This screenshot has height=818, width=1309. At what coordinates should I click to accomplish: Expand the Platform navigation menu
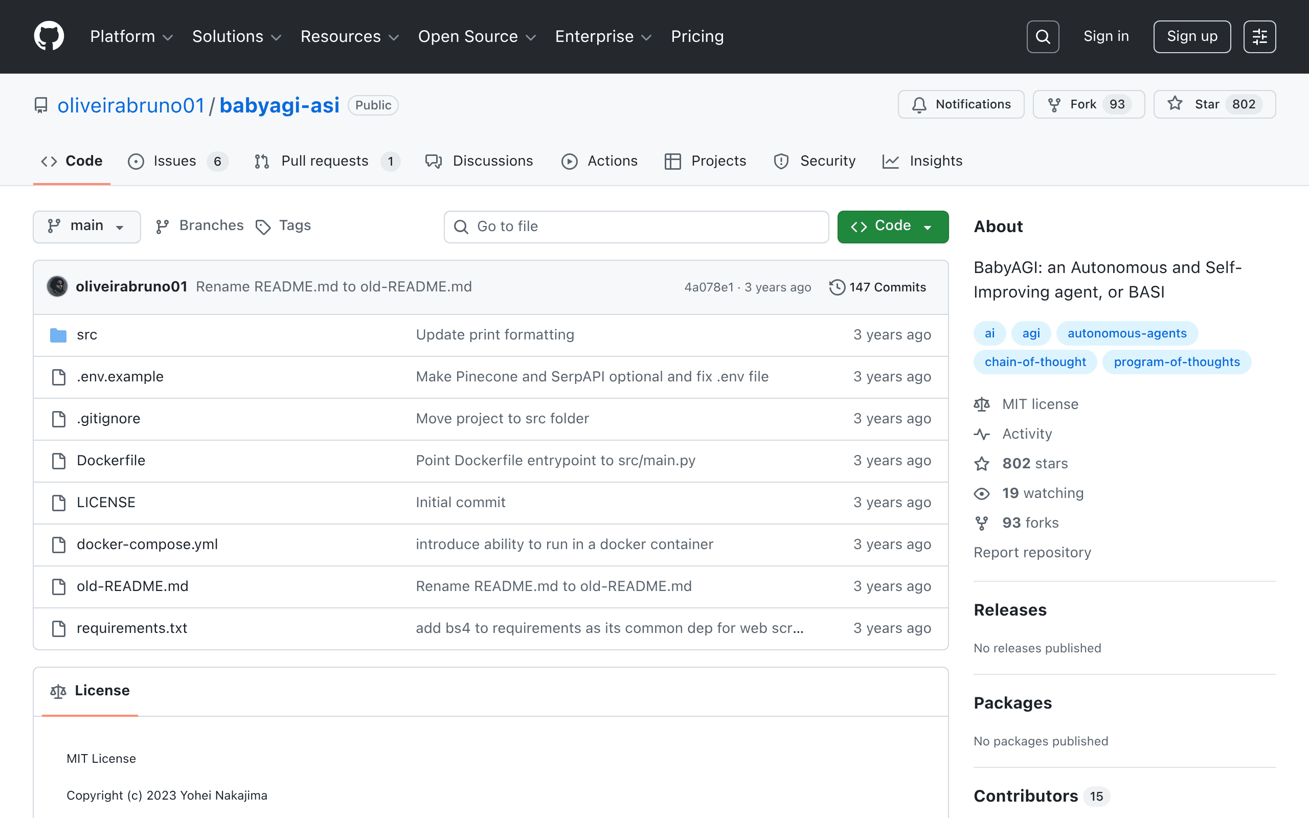click(131, 36)
